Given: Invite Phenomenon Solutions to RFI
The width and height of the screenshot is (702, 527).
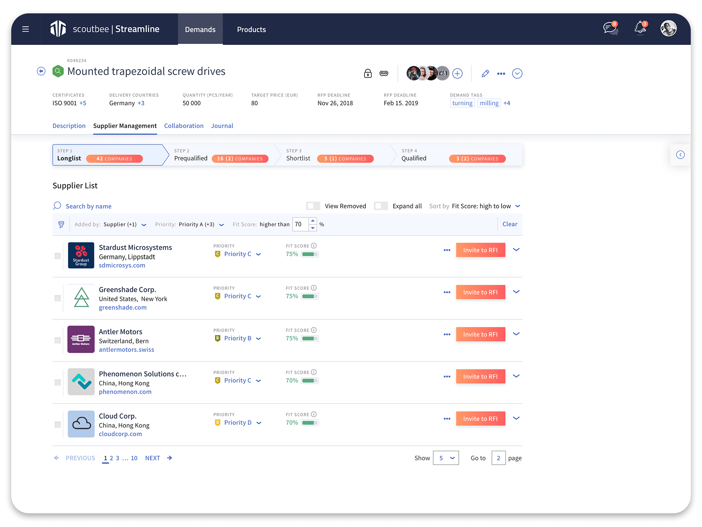Looking at the screenshot, I should tap(480, 376).
